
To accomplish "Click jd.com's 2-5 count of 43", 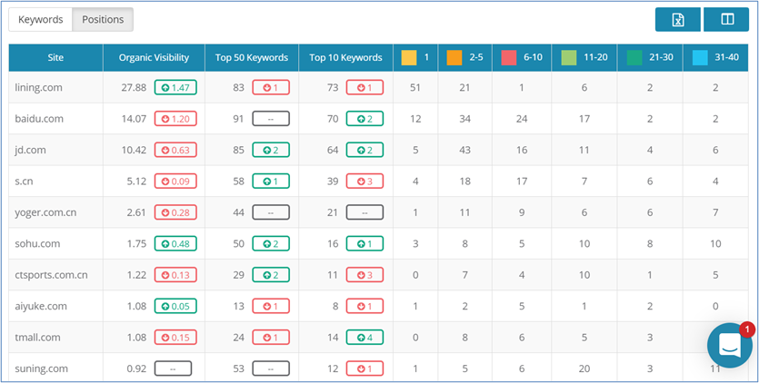I will [465, 150].
